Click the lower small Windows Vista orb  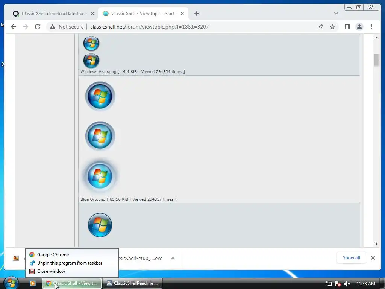pos(91,61)
